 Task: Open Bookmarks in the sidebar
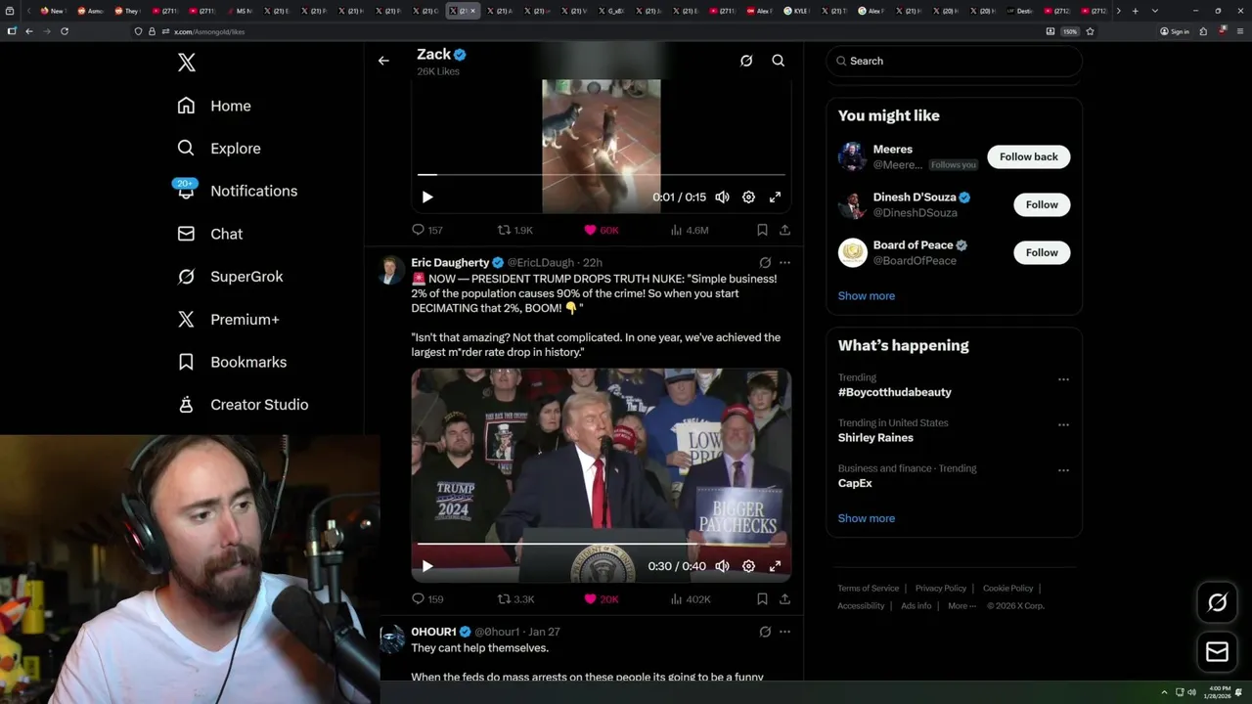[x=232, y=362]
